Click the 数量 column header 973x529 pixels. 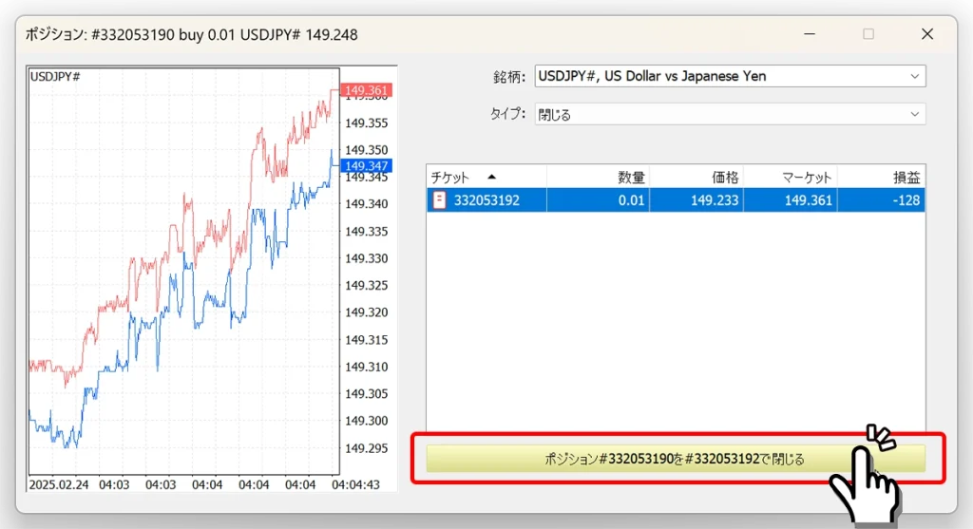pos(599,178)
